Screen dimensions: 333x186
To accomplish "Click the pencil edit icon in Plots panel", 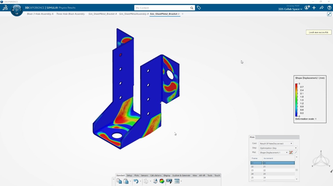I will [x=296, y=152].
